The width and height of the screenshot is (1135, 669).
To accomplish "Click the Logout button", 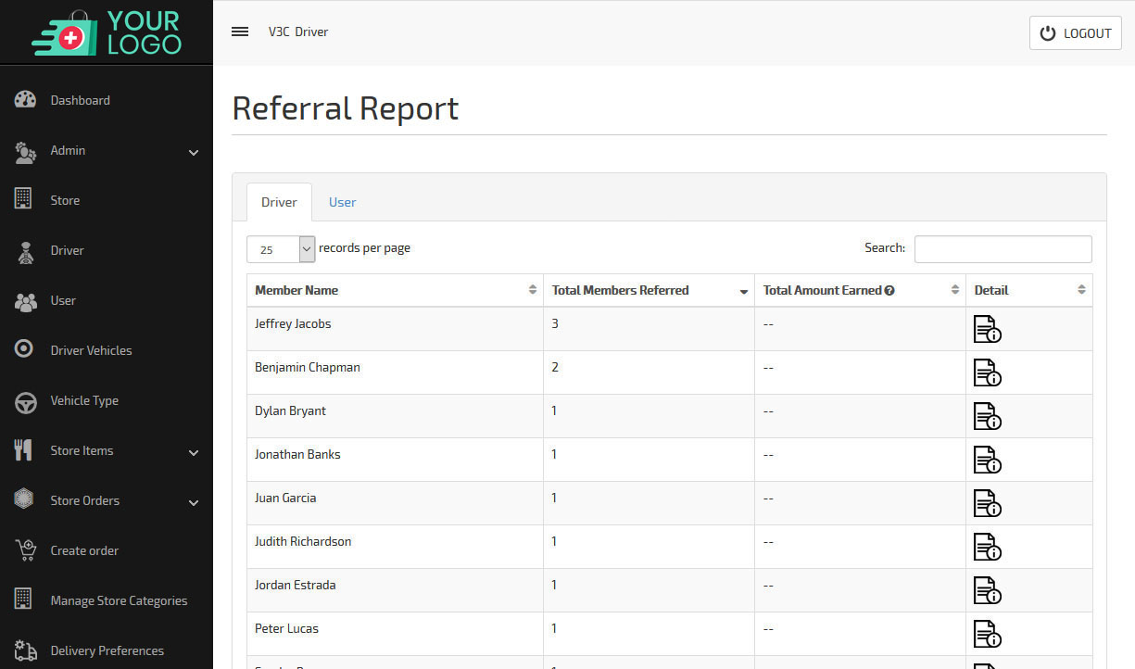I will [x=1075, y=33].
